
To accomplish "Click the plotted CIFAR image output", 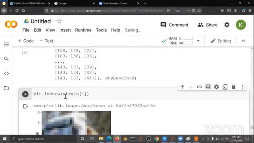I will tap(76, 123).
